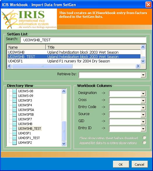Click the Cancel button
The image size is (153, 171).
click(x=140, y=164)
